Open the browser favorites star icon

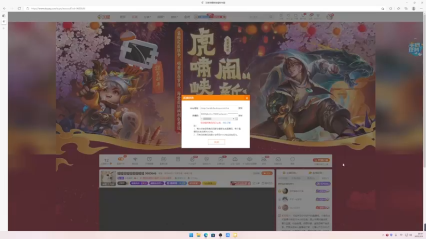click(x=398, y=8)
